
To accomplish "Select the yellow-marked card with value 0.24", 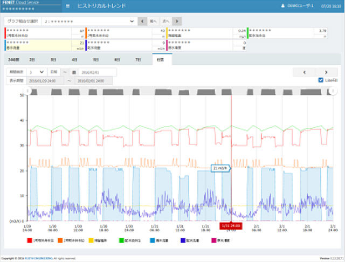I will (206, 33).
